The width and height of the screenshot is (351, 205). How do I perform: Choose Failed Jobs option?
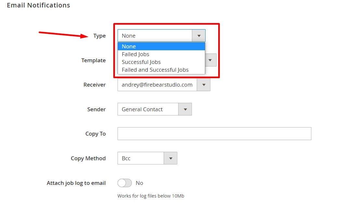[161, 54]
